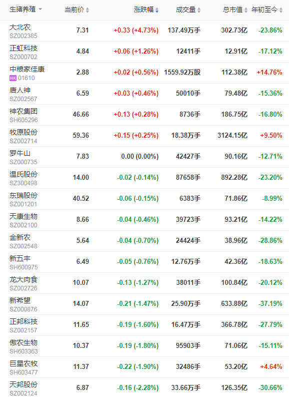
Task: Select stock code SH600975
Action: 23,267
